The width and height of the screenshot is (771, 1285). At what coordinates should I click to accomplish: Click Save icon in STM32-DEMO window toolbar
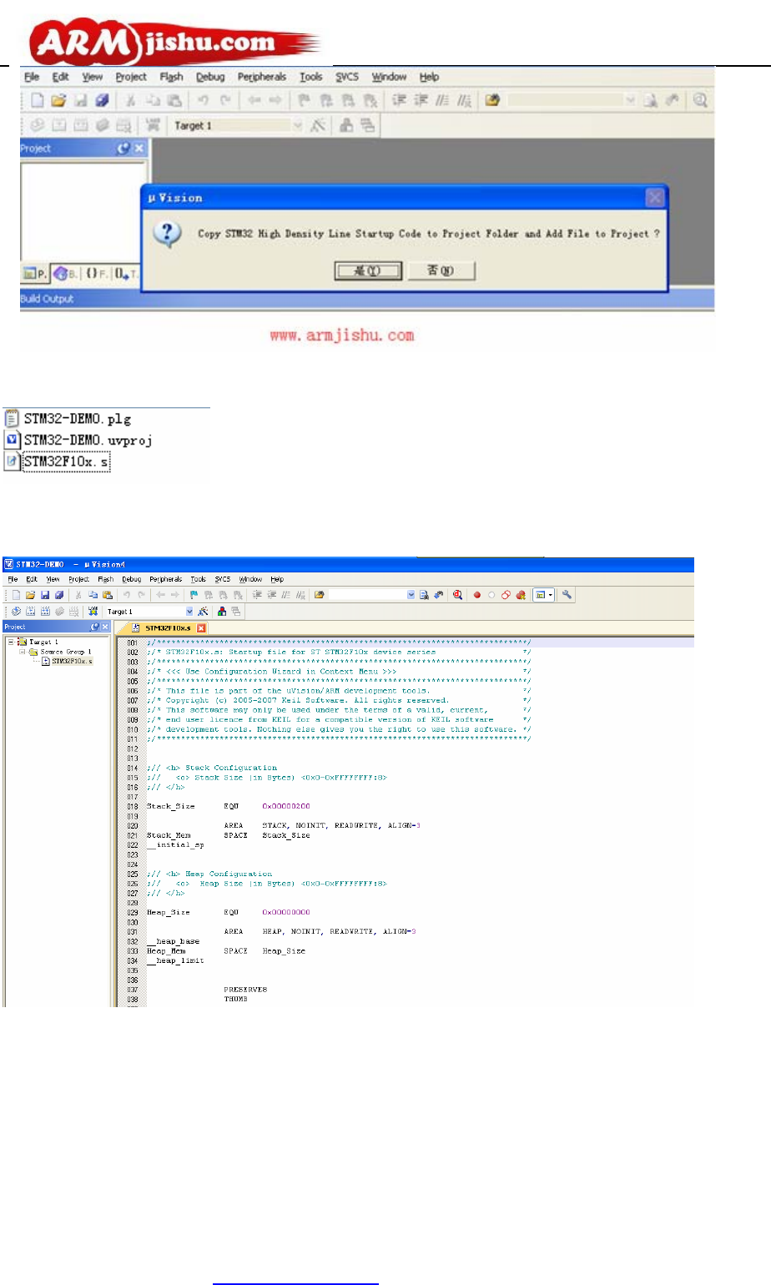tap(45, 595)
